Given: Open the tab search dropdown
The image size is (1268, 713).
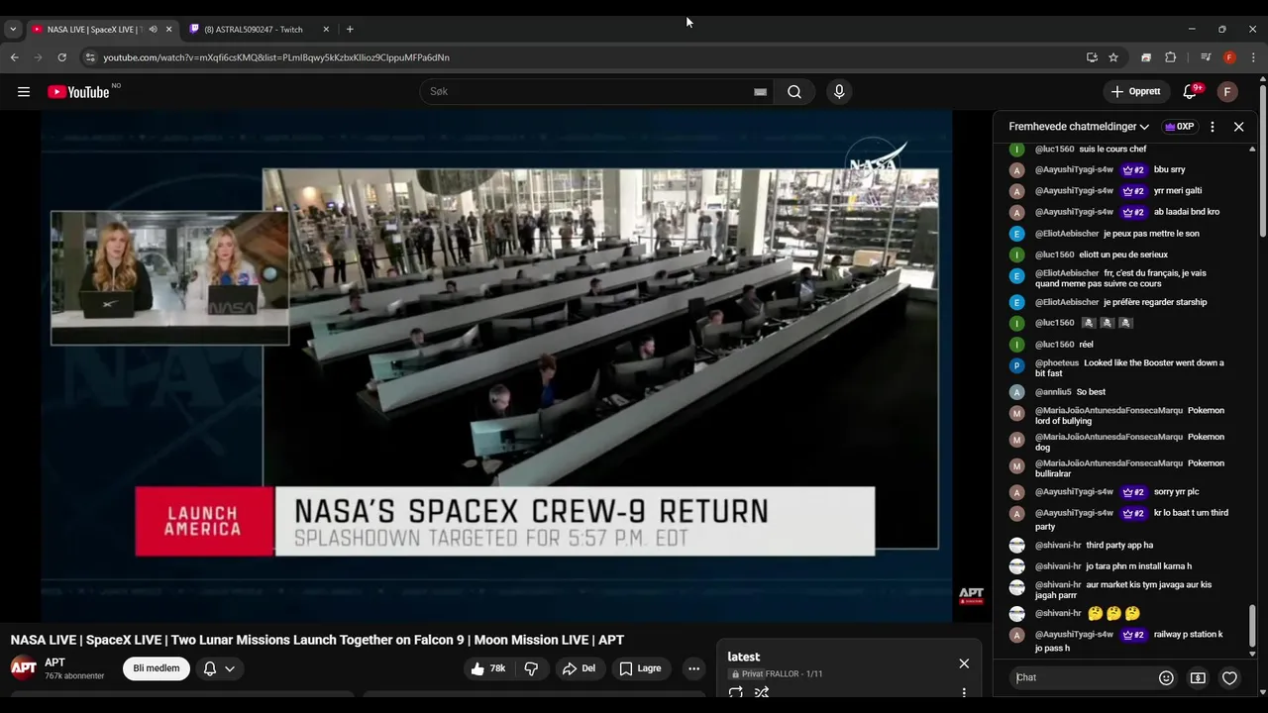Looking at the screenshot, I should point(13,29).
